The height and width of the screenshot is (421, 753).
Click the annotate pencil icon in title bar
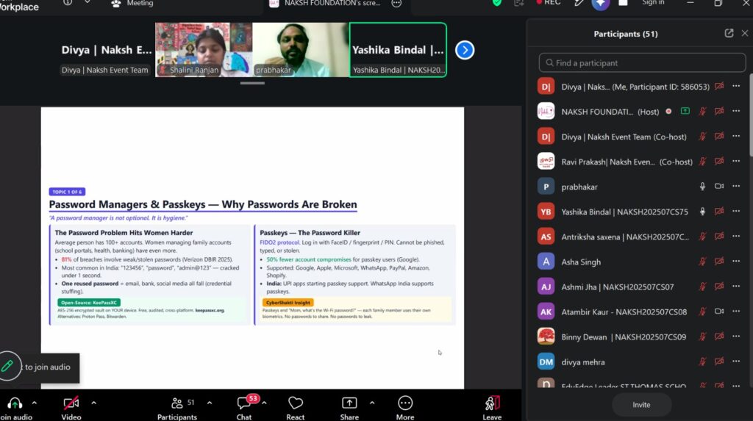(579, 3)
